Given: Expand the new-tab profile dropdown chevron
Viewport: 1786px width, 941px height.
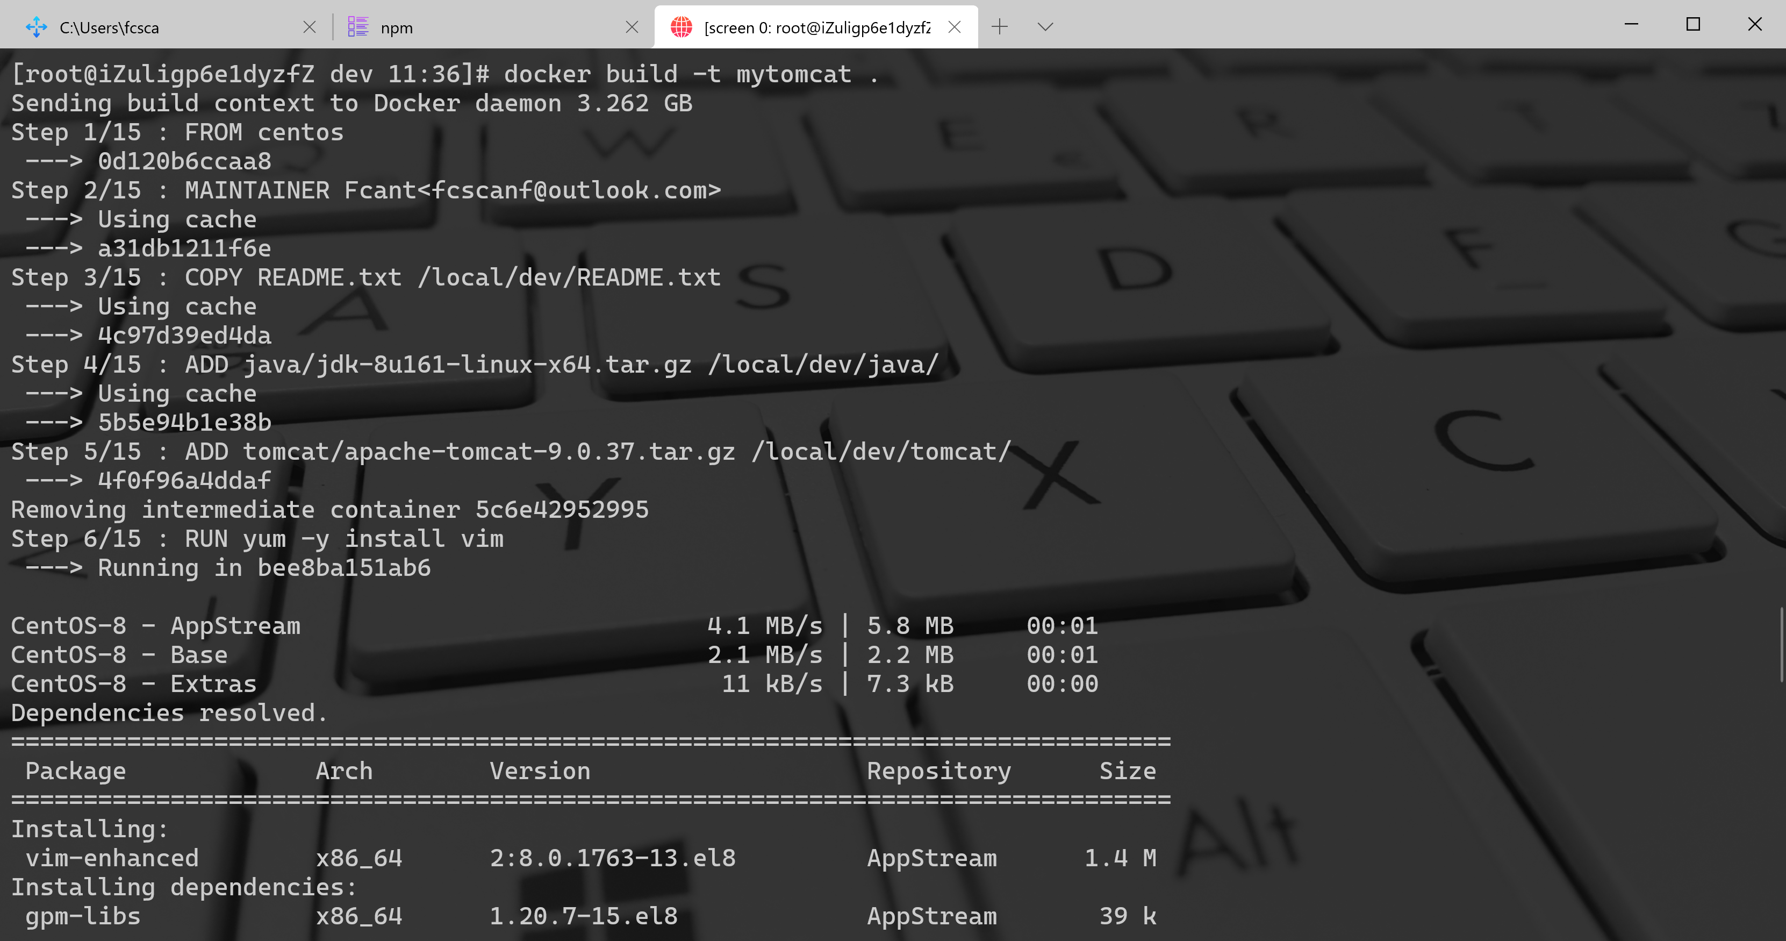Looking at the screenshot, I should pyautogui.click(x=1045, y=27).
